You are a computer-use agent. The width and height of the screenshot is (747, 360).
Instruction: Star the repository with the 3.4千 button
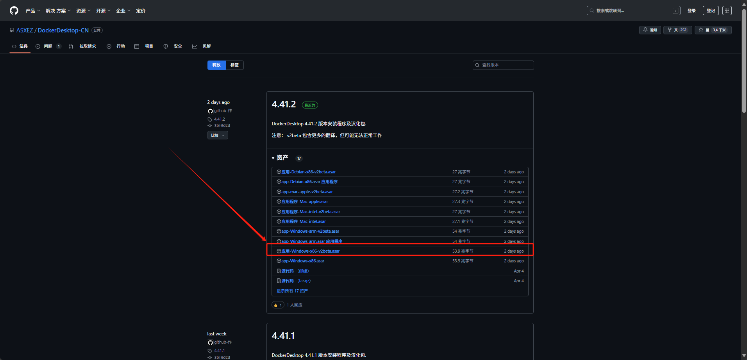pos(713,30)
